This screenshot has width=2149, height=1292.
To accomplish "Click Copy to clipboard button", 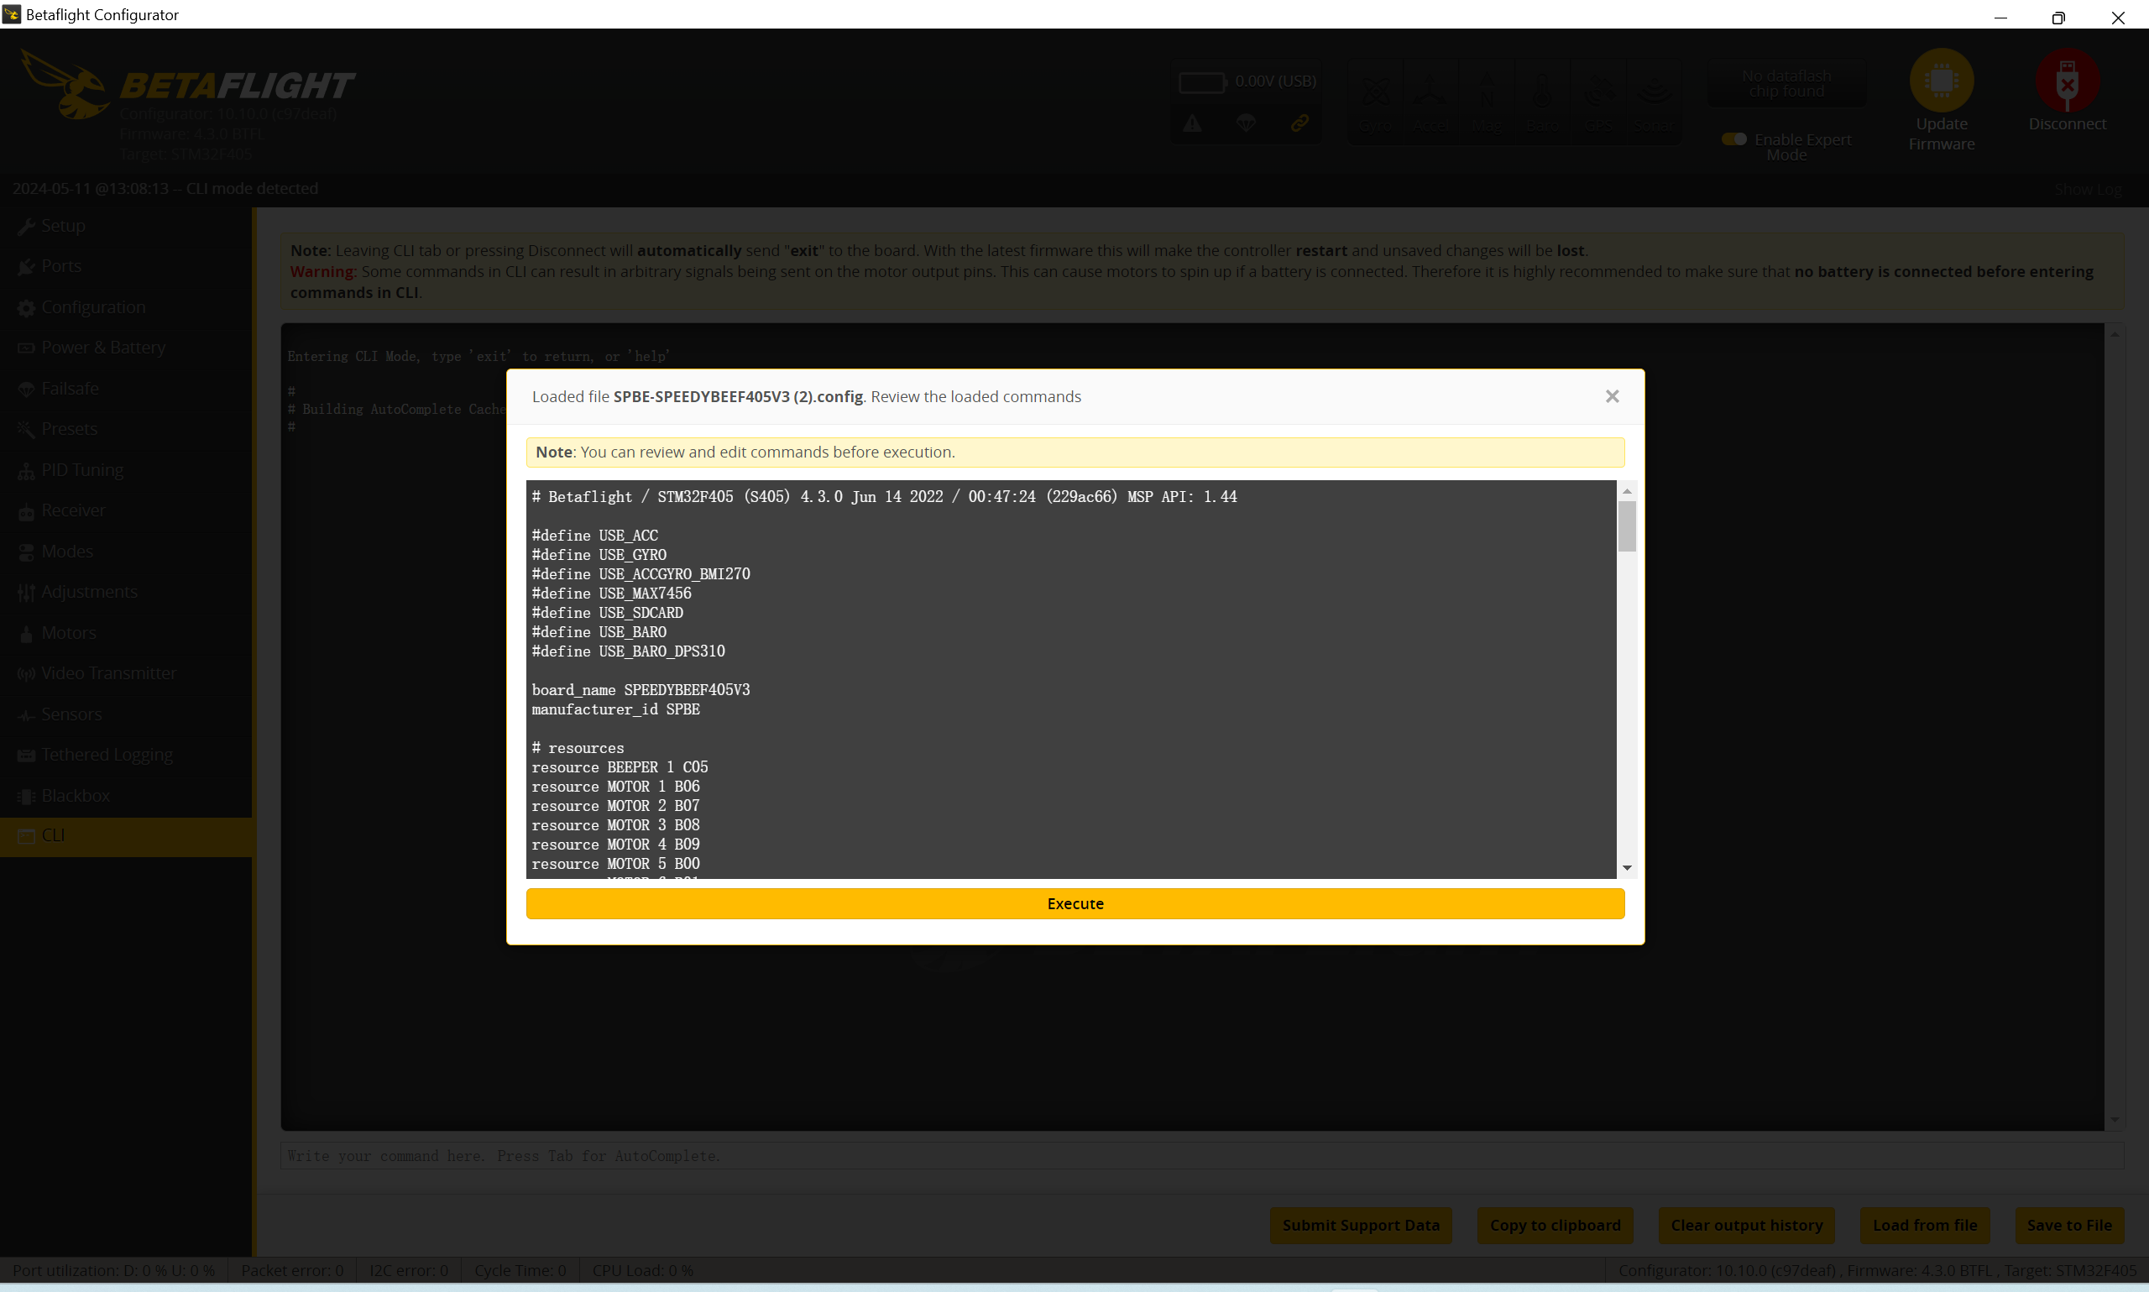I will [x=1555, y=1225].
